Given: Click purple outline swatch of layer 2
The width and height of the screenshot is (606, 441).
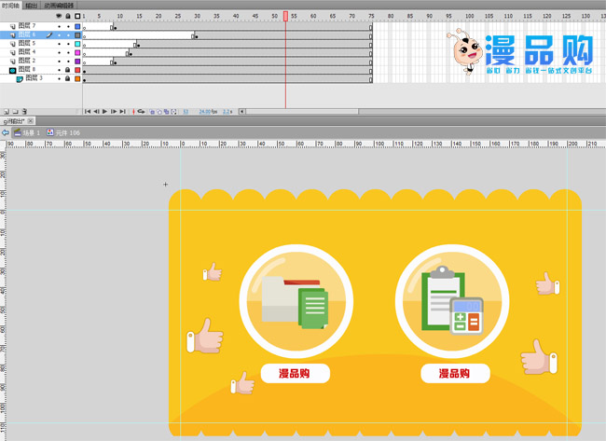Looking at the screenshot, I should pyautogui.click(x=77, y=62).
